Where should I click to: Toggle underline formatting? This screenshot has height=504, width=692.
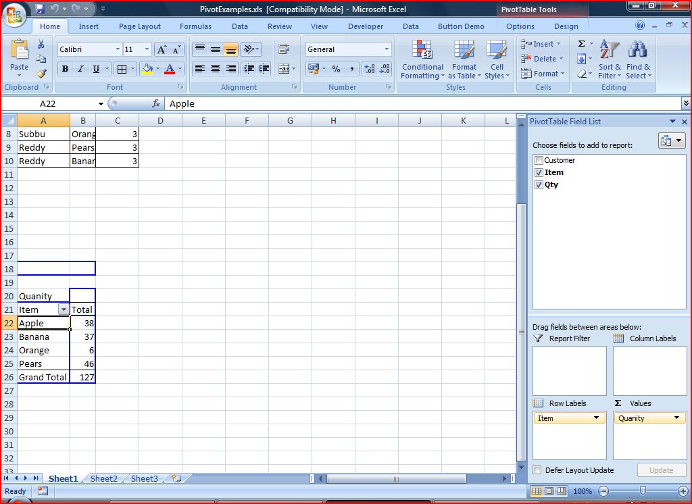coord(96,69)
